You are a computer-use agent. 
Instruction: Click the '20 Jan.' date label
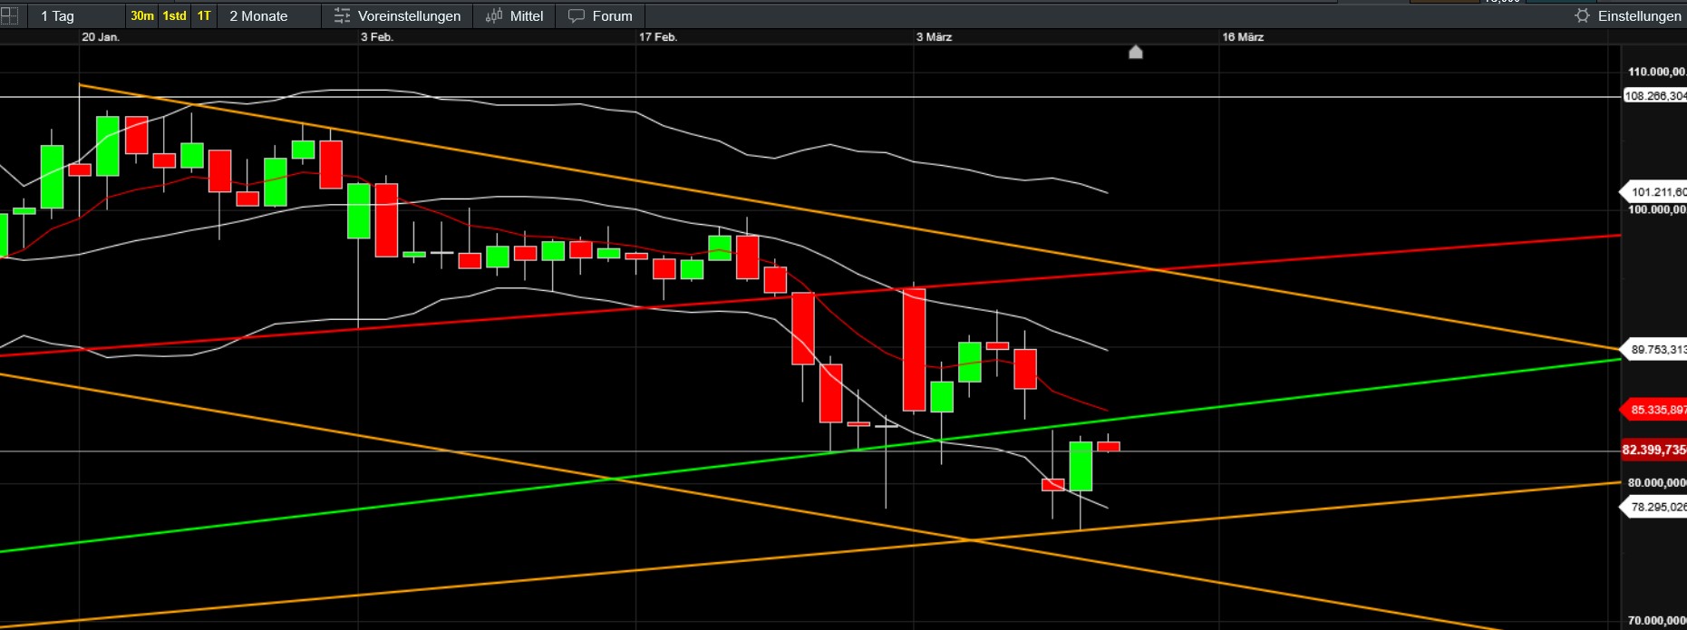point(101,37)
